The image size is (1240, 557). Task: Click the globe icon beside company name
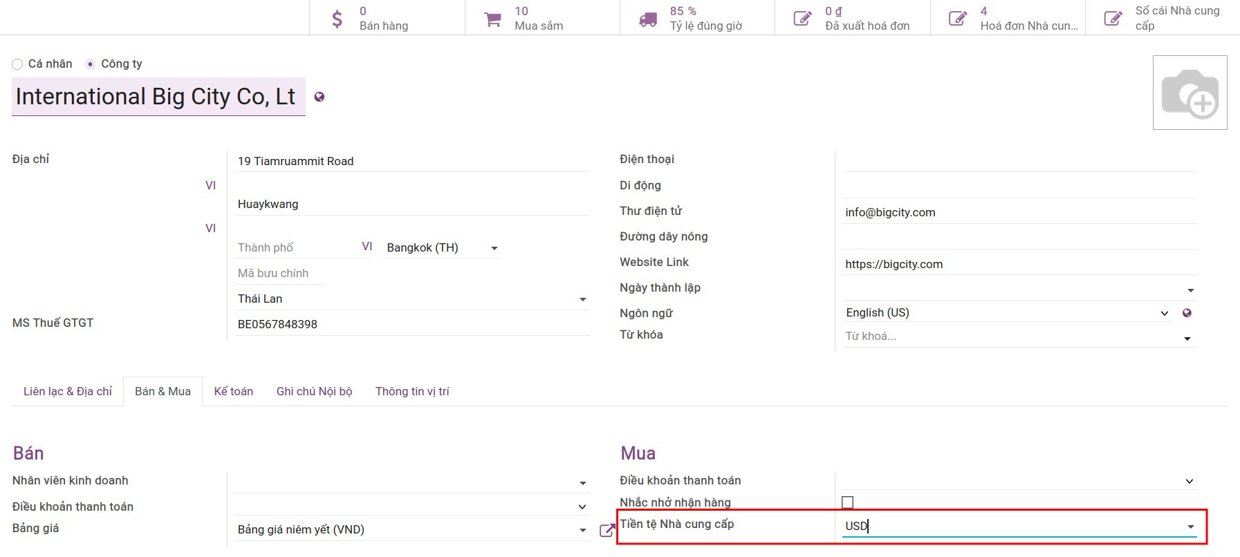coord(319,97)
